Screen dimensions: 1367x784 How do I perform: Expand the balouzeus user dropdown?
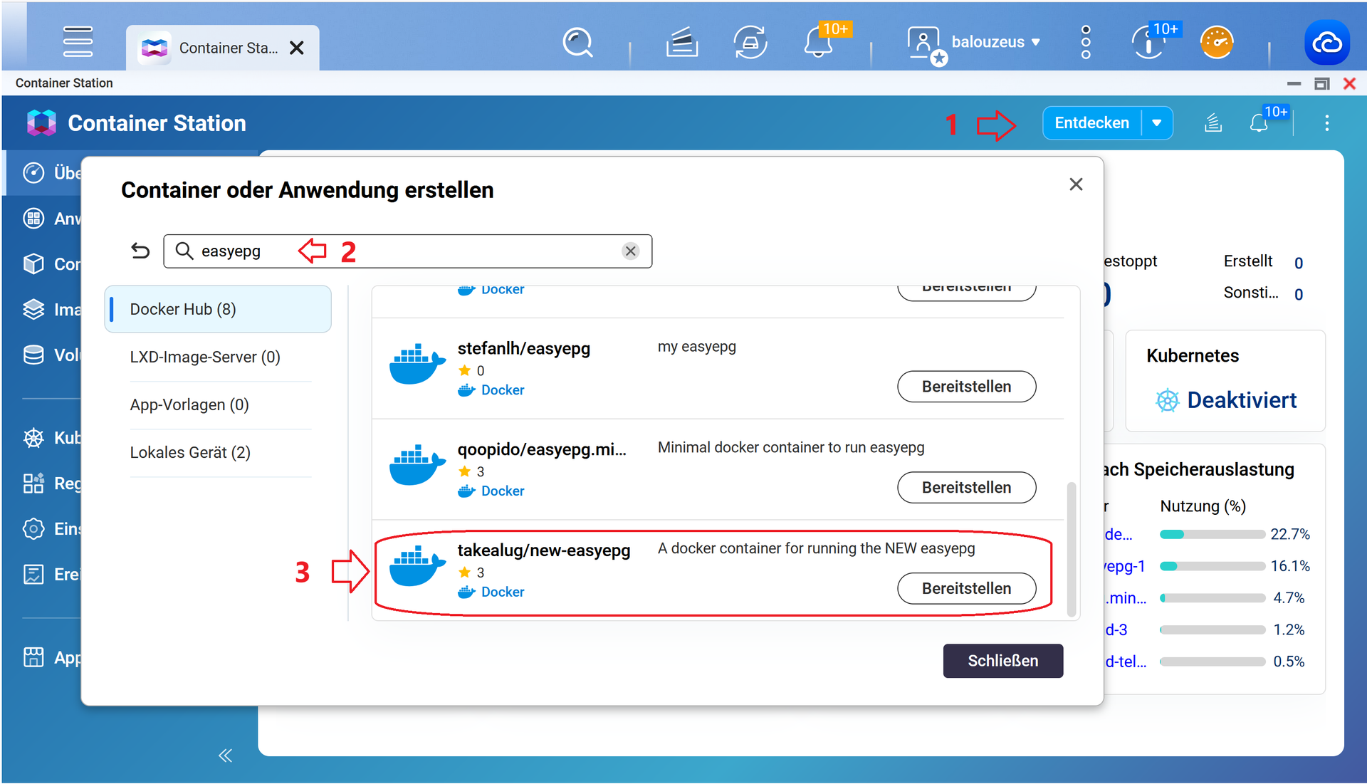pos(1036,42)
